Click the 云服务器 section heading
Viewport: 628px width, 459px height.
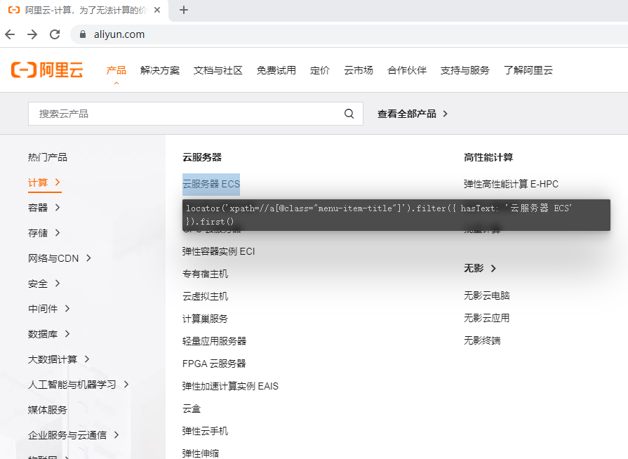[x=202, y=157]
